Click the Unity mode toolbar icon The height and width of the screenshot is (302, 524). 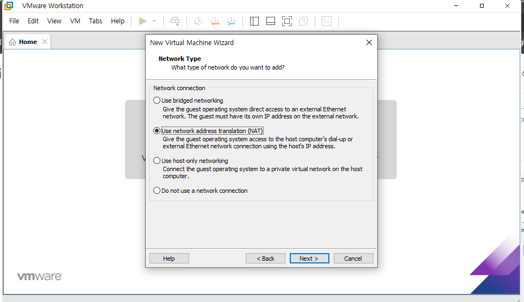(x=303, y=21)
